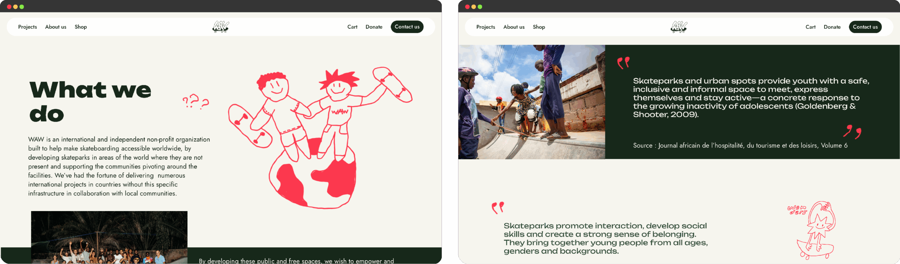Open Projects in left window navbar
The height and width of the screenshot is (264, 900).
(27, 27)
